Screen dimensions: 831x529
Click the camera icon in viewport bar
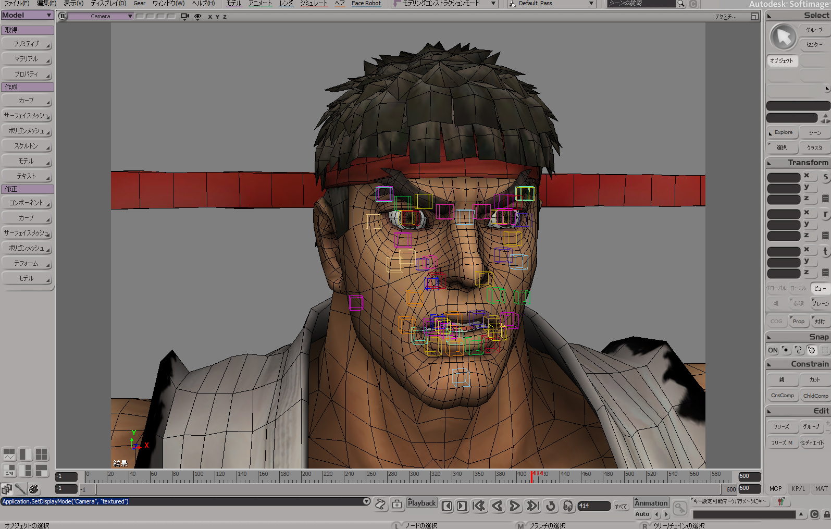click(x=184, y=17)
